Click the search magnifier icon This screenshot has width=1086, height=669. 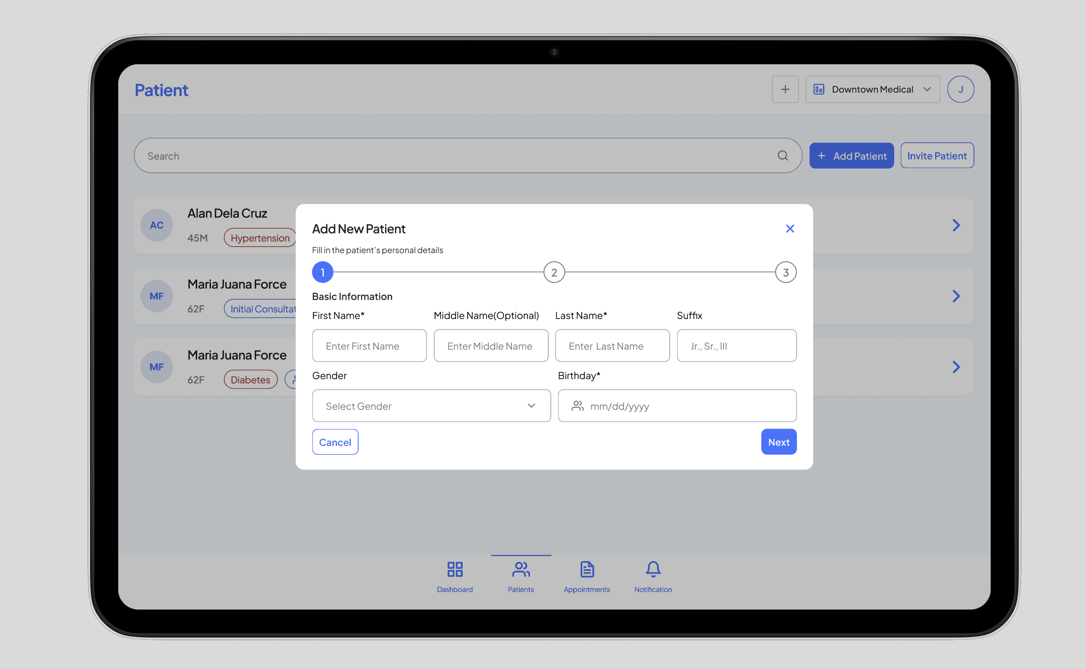[783, 156]
